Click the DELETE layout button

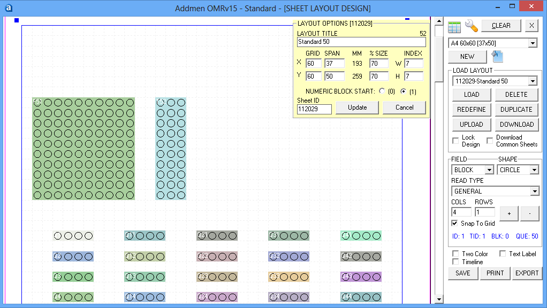click(x=516, y=95)
